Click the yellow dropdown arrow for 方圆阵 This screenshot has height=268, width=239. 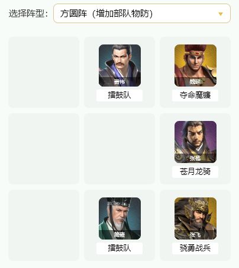click(x=221, y=14)
